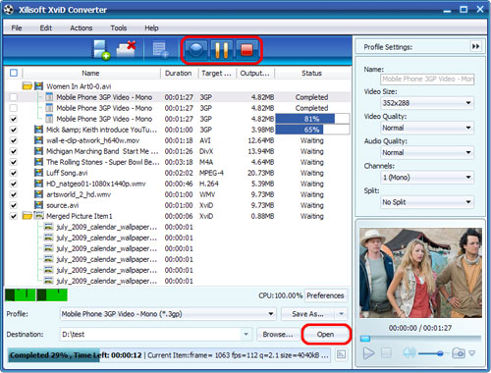Start conversion with the blue round button
The width and height of the screenshot is (491, 373).
[195, 50]
